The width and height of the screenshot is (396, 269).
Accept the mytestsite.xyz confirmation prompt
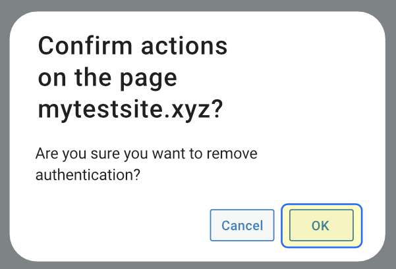[x=321, y=226]
